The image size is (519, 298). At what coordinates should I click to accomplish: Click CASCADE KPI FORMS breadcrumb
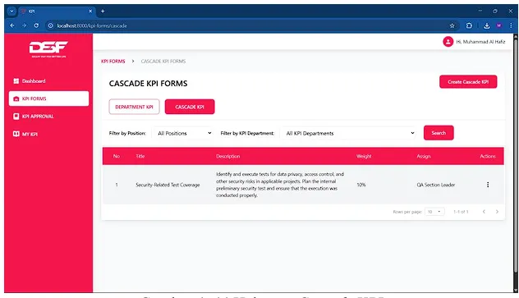click(x=163, y=62)
